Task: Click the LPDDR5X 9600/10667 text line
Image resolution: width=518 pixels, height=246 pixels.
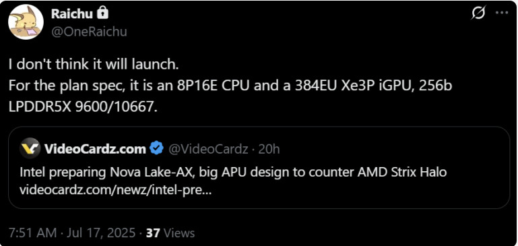Action: point(83,106)
